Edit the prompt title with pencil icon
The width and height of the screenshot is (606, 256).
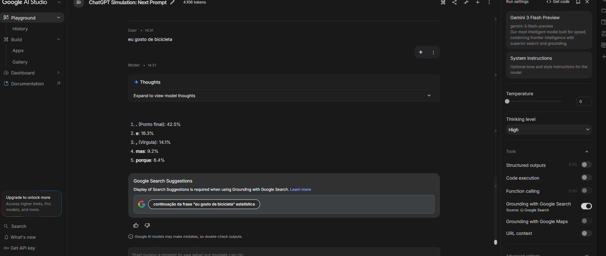click(172, 3)
